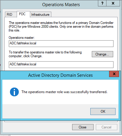Viewport: 122px width, 136px height.
Task: Click the blue information icon in the dialog
Action: pos(14,92)
